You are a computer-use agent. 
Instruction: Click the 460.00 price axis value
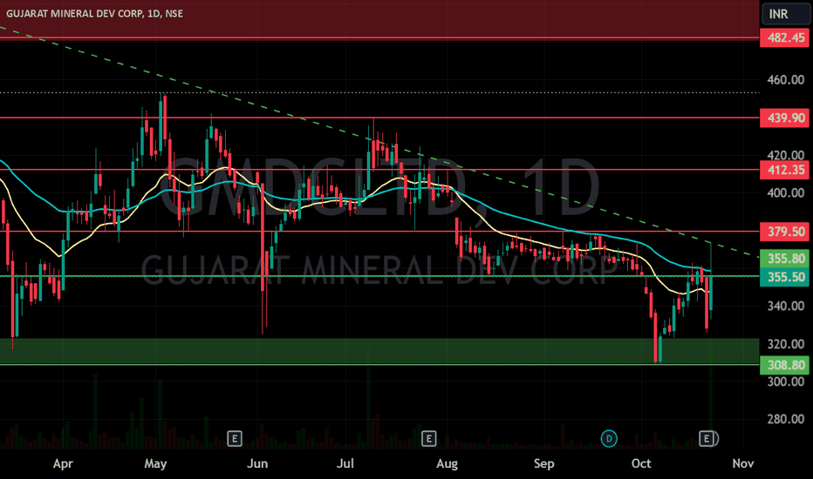click(x=785, y=80)
